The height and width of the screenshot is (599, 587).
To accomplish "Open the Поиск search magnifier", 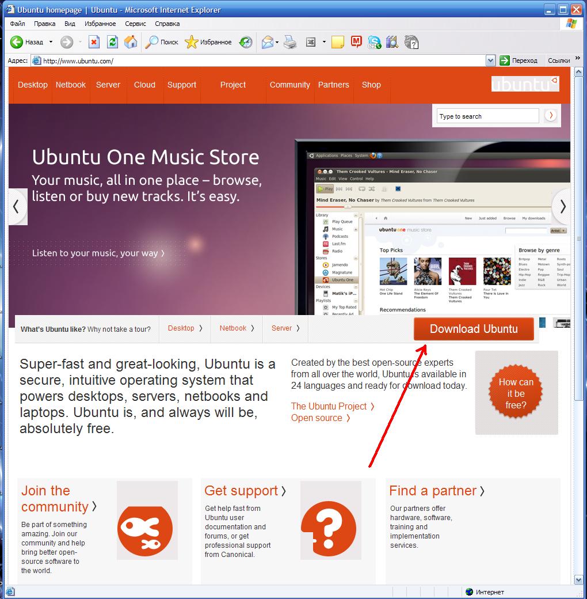I will 162,42.
